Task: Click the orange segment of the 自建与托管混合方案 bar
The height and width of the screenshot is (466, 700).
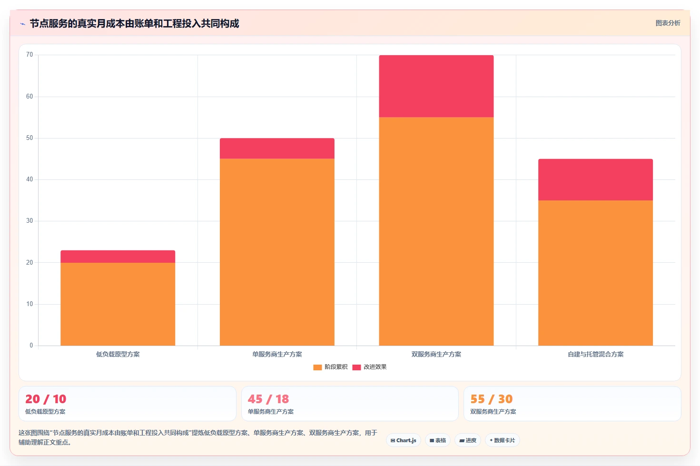Action: click(x=595, y=273)
